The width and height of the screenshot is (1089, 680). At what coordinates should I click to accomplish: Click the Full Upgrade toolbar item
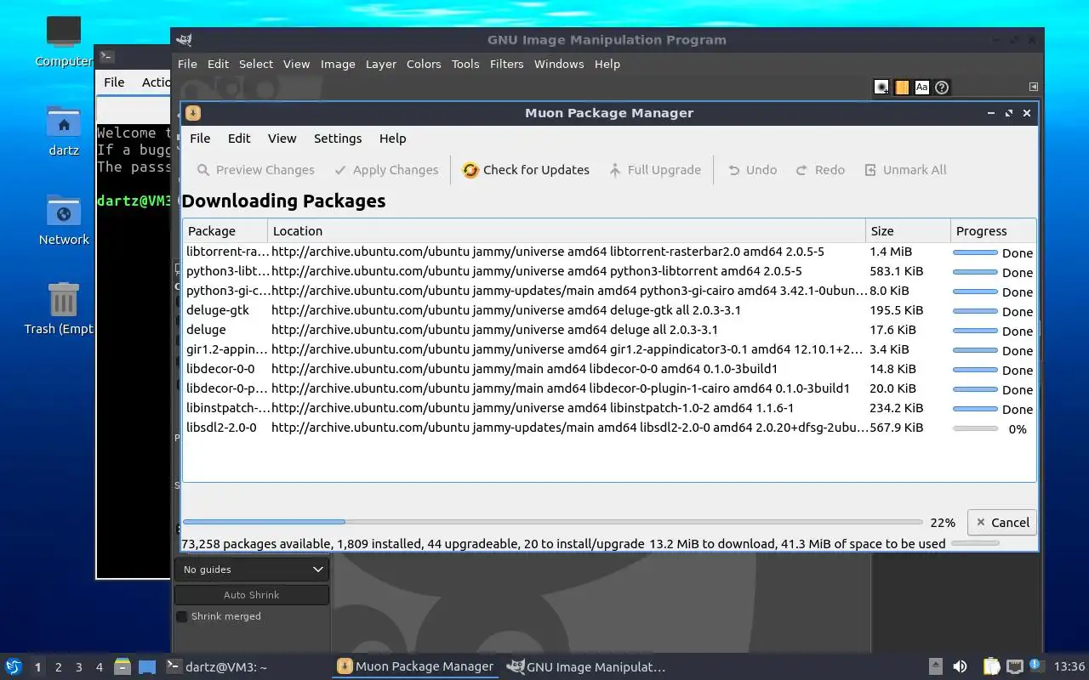(654, 170)
